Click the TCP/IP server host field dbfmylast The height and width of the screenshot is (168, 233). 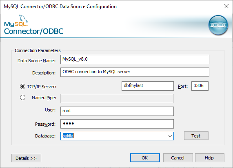(x=148, y=86)
